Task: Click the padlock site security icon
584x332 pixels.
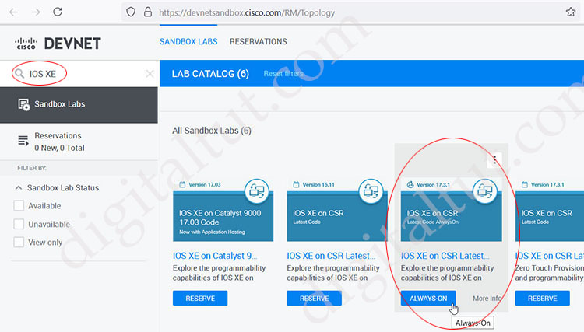Action: pos(148,12)
